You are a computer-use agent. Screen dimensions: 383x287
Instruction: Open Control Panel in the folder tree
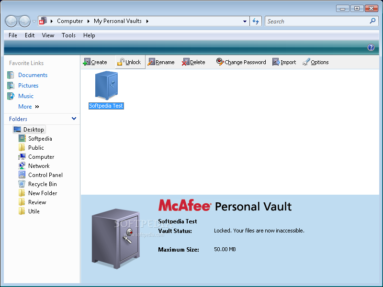pyautogui.click(x=45, y=175)
